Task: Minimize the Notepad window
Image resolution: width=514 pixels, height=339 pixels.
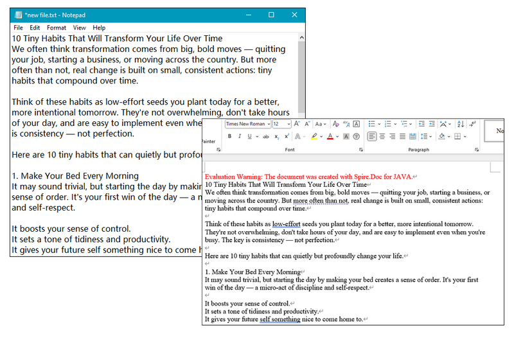Action: click(249, 15)
